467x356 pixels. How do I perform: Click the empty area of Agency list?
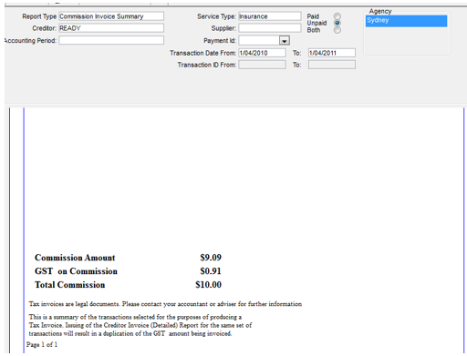tap(406, 40)
